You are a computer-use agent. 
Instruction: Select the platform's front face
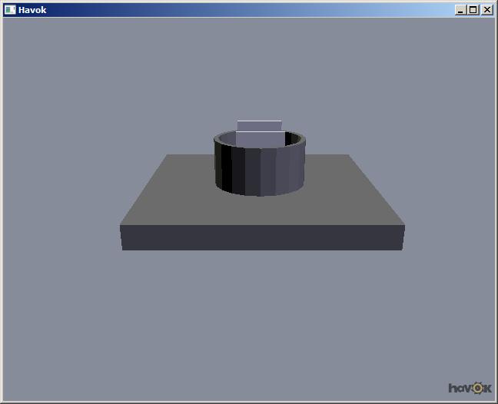pos(262,237)
